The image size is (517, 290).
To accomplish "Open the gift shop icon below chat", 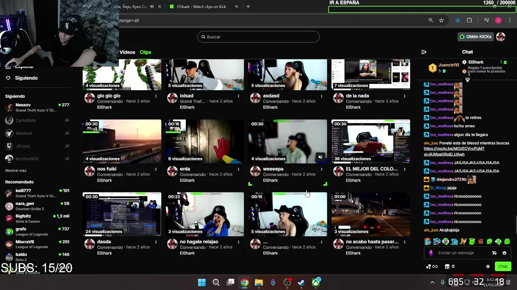I will coord(447,267).
